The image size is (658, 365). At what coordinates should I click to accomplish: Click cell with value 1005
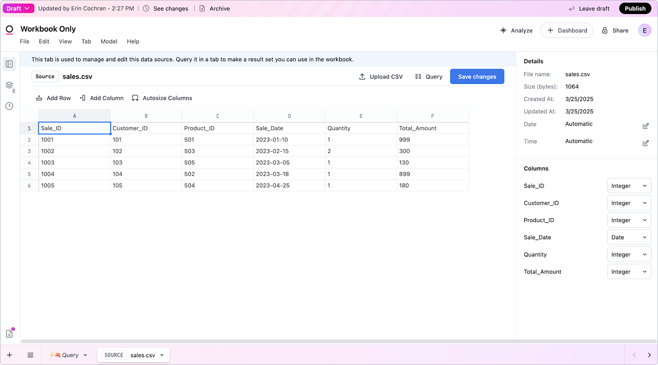[74, 186]
